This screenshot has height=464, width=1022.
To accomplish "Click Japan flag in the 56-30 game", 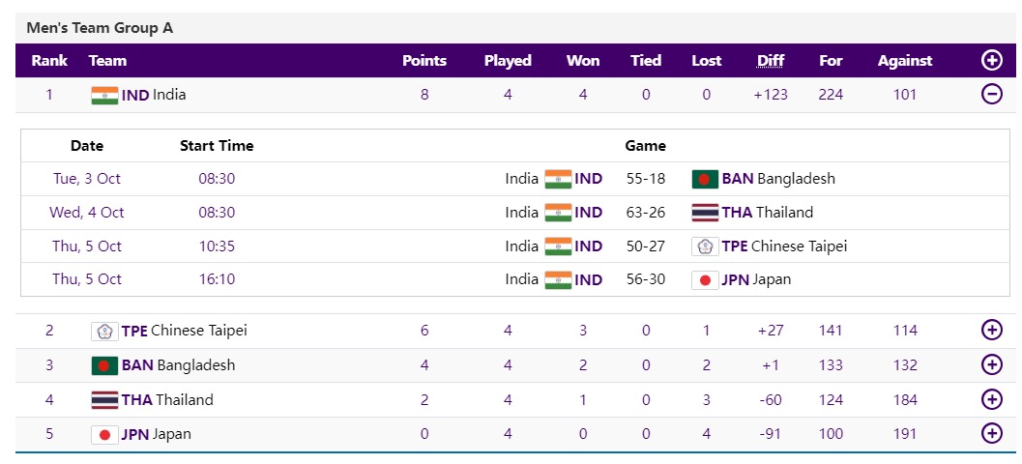I will tap(705, 279).
